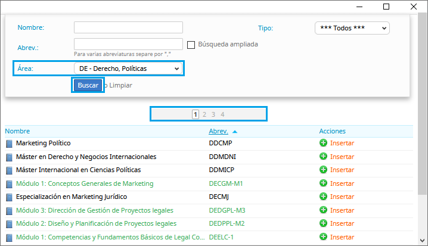Click Insertar for DEELC-1 row
This screenshot has height=246, width=428.
coord(342,236)
